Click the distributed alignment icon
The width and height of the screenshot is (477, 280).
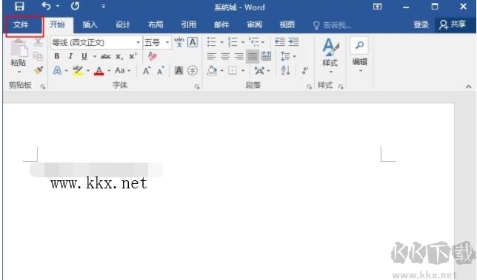[266, 56]
